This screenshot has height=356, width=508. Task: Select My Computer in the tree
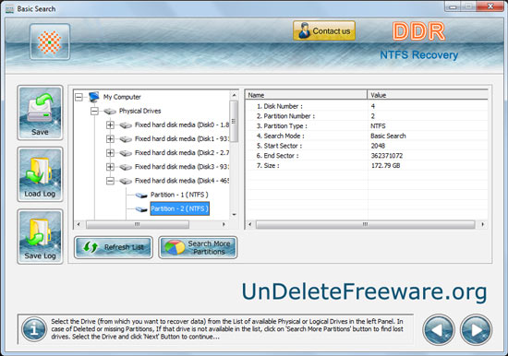(x=122, y=97)
